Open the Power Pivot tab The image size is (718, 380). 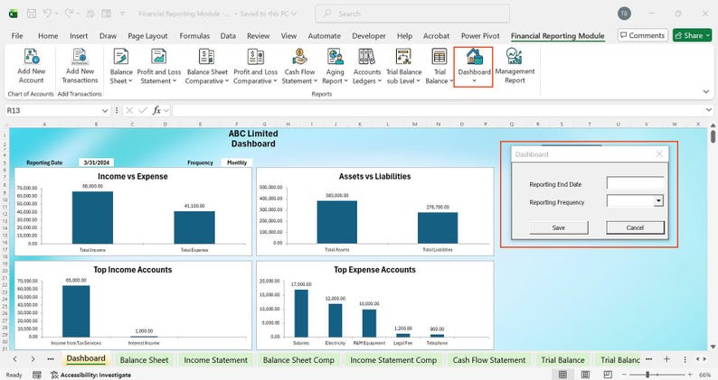(x=480, y=36)
